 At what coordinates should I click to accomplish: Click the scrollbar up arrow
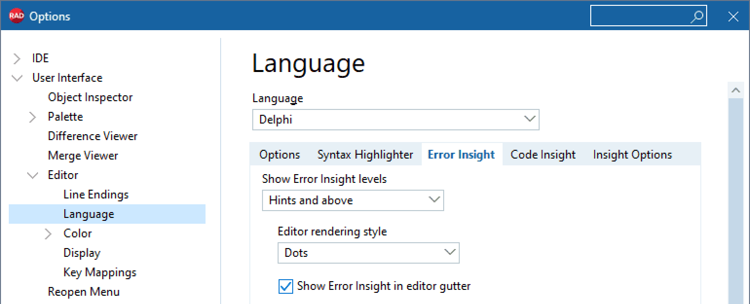click(735, 90)
